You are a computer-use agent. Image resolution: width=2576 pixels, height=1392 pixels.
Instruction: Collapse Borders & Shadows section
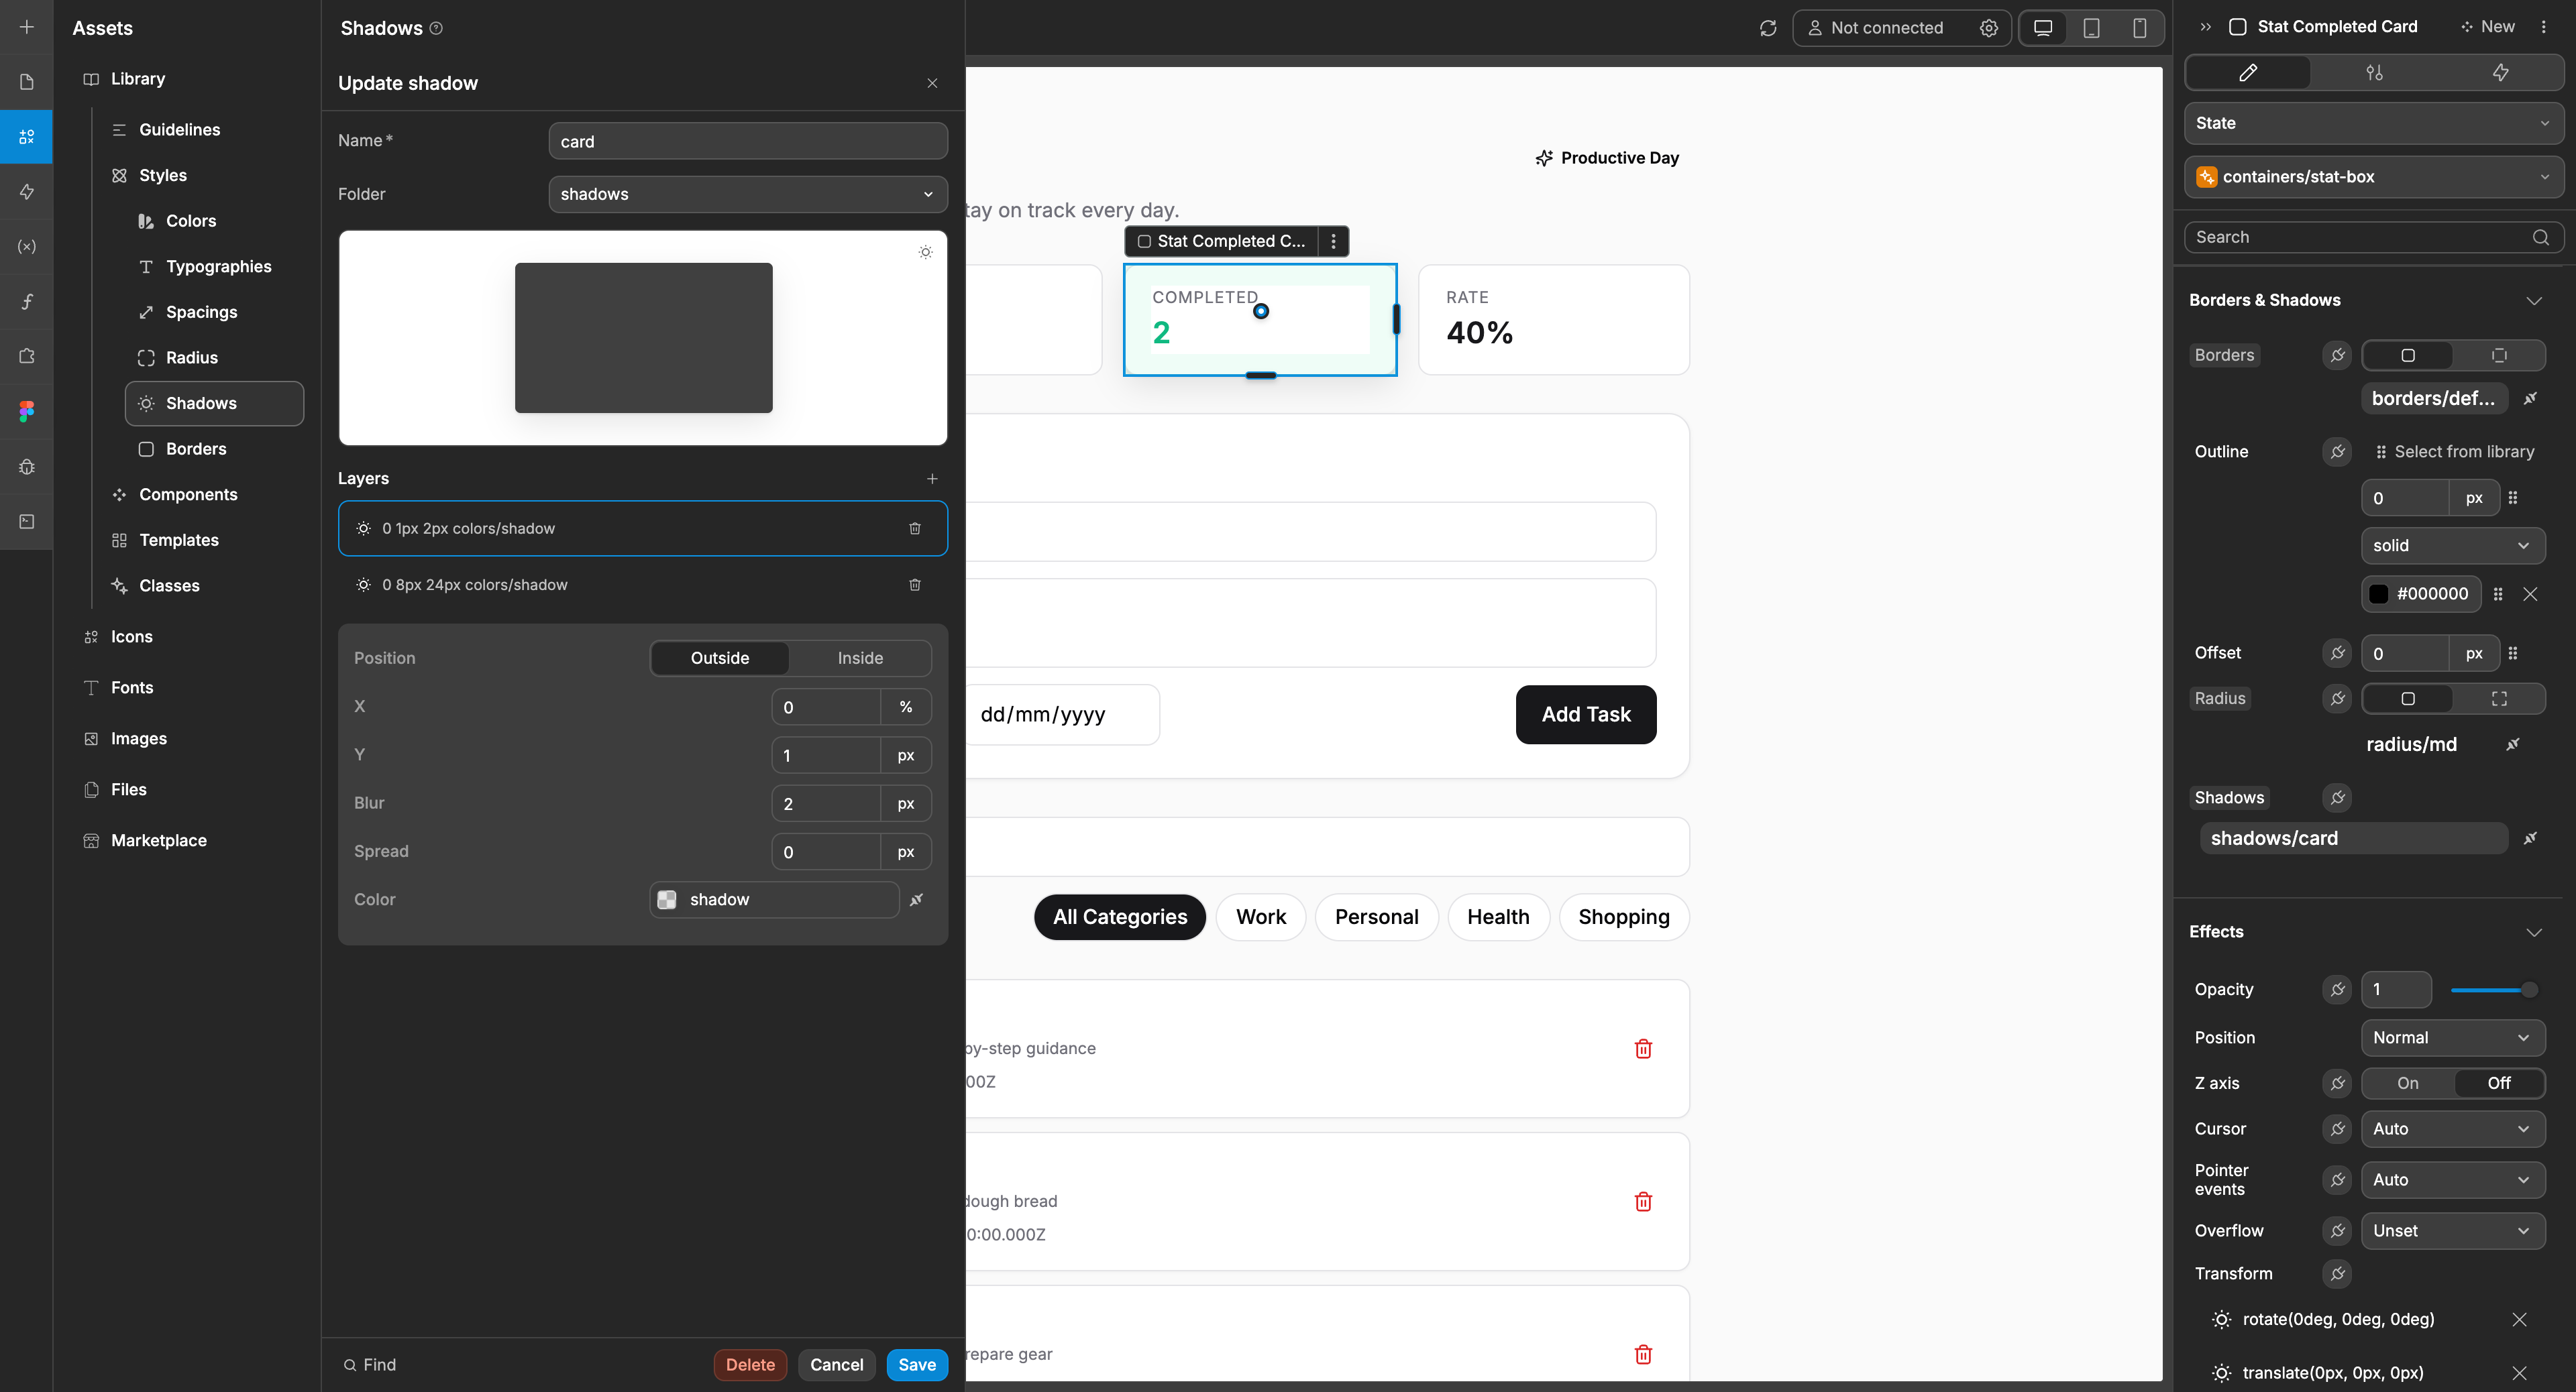click(2533, 300)
